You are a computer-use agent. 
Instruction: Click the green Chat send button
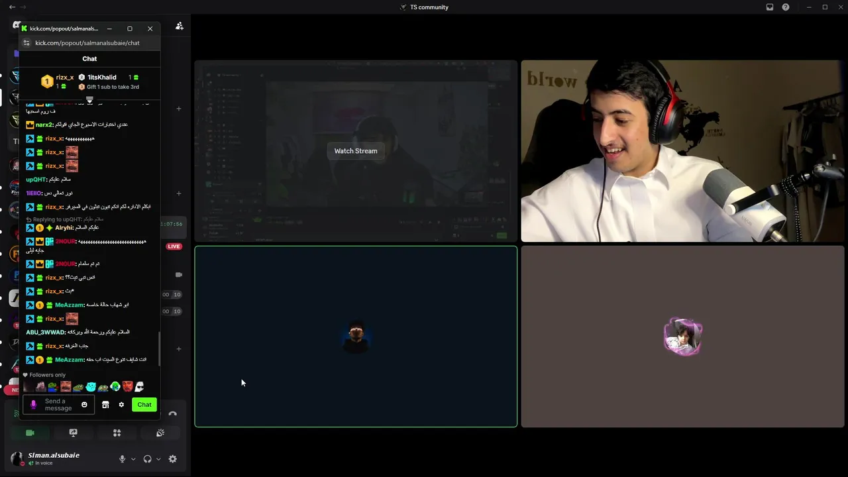click(144, 405)
